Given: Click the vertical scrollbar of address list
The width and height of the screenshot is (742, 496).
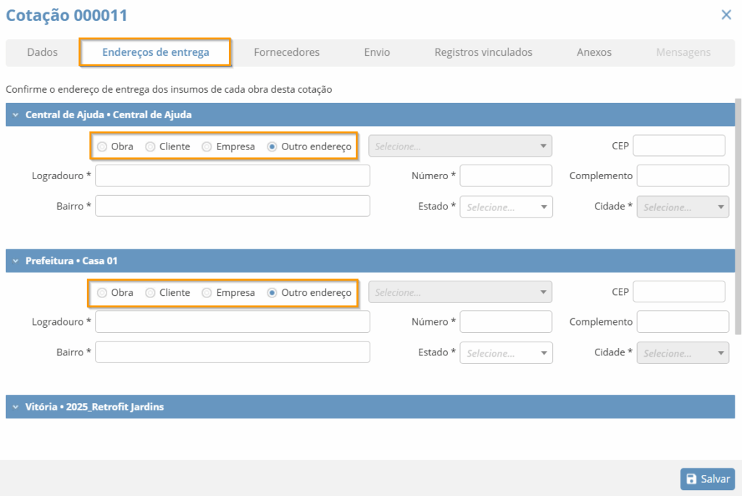Looking at the screenshot, I should [x=738, y=218].
